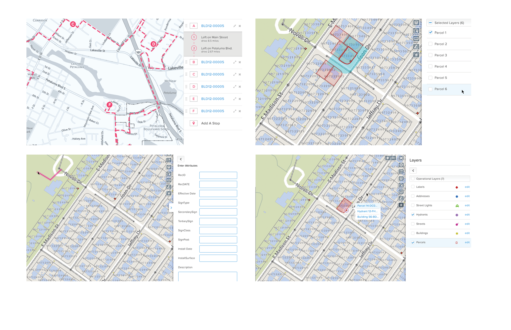Choose pencil edit tool on Layers panel map

point(401,198)
